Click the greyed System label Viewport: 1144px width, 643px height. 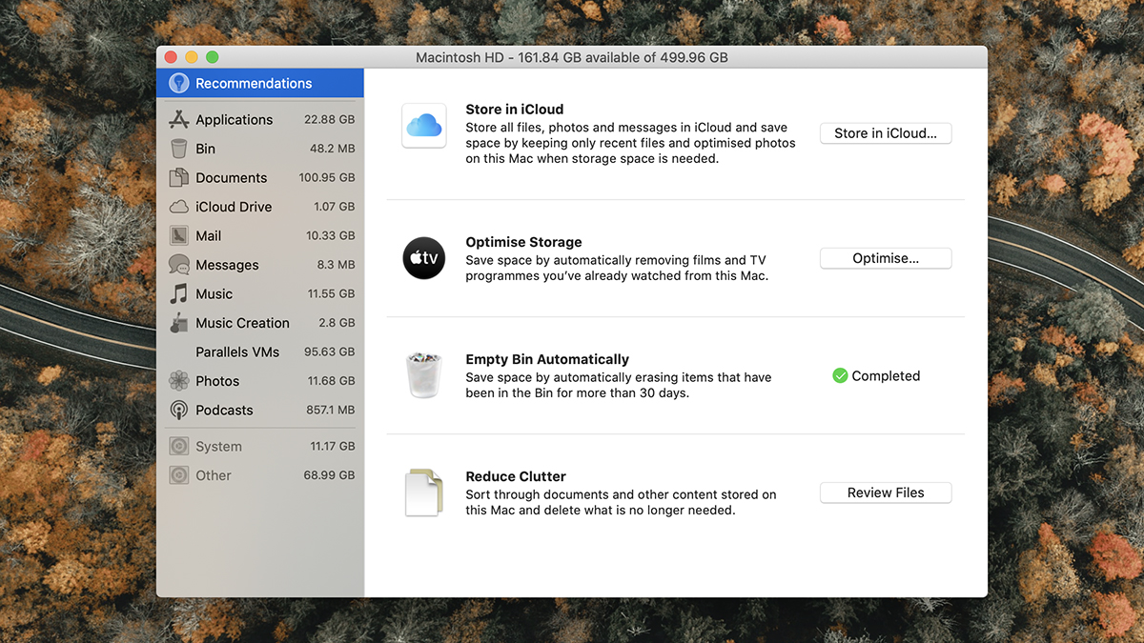point(218,446)
